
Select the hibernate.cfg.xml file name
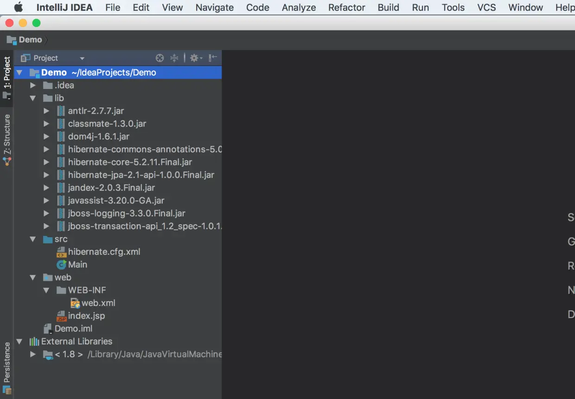[x=104, y=252]
